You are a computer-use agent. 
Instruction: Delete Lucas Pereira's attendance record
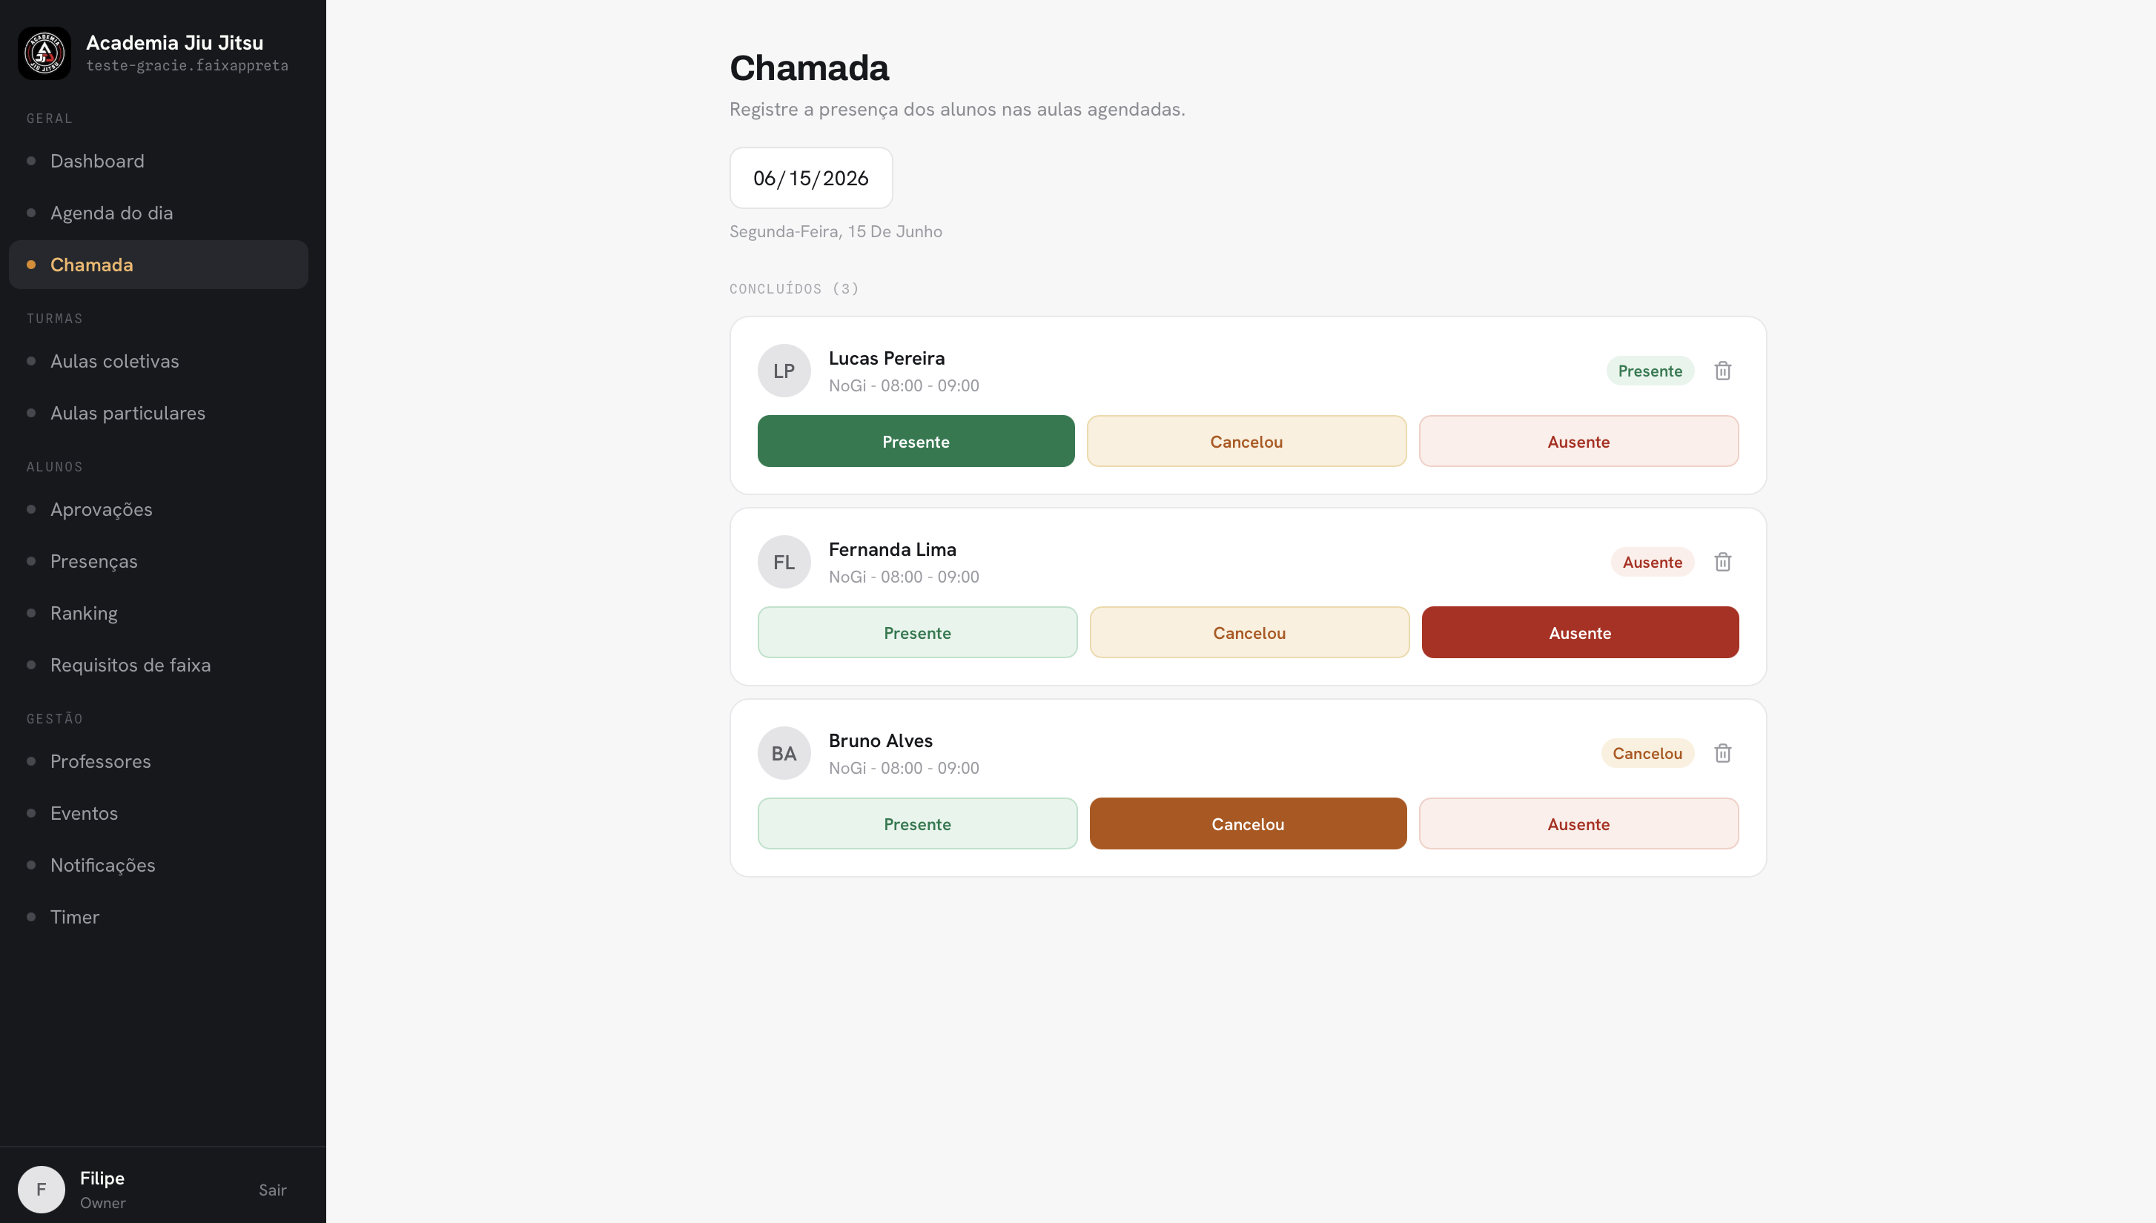1722,371
